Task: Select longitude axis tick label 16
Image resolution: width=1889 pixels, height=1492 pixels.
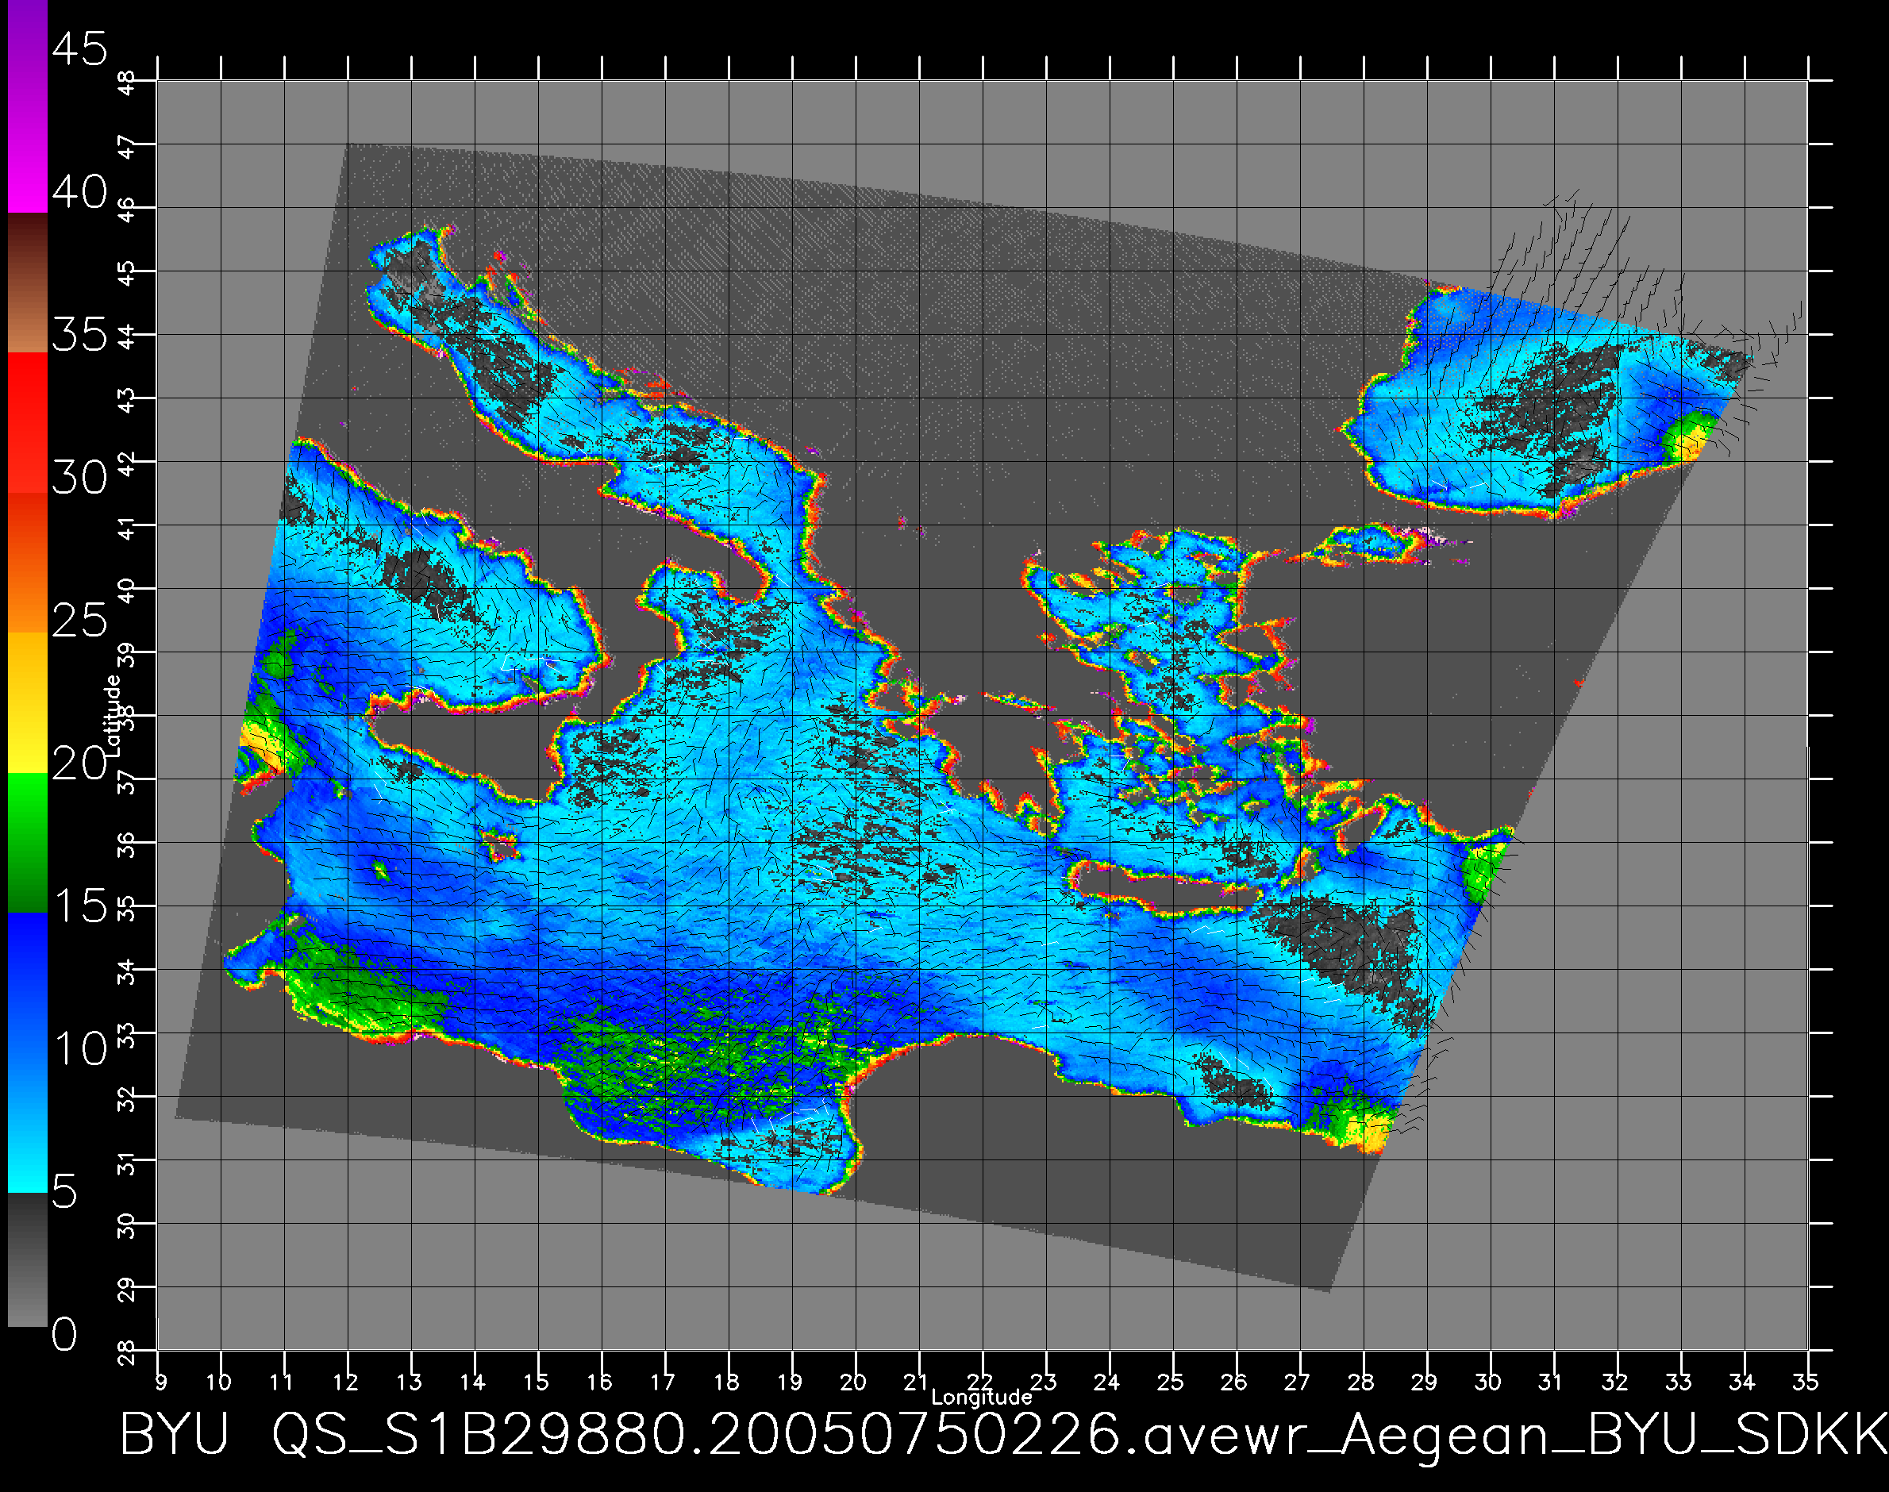Action: pyautogui.click(x=599, y=1382)
